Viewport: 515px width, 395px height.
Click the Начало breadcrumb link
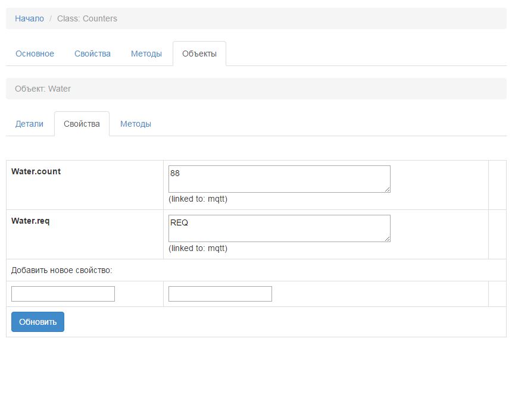tap(29, 18)
